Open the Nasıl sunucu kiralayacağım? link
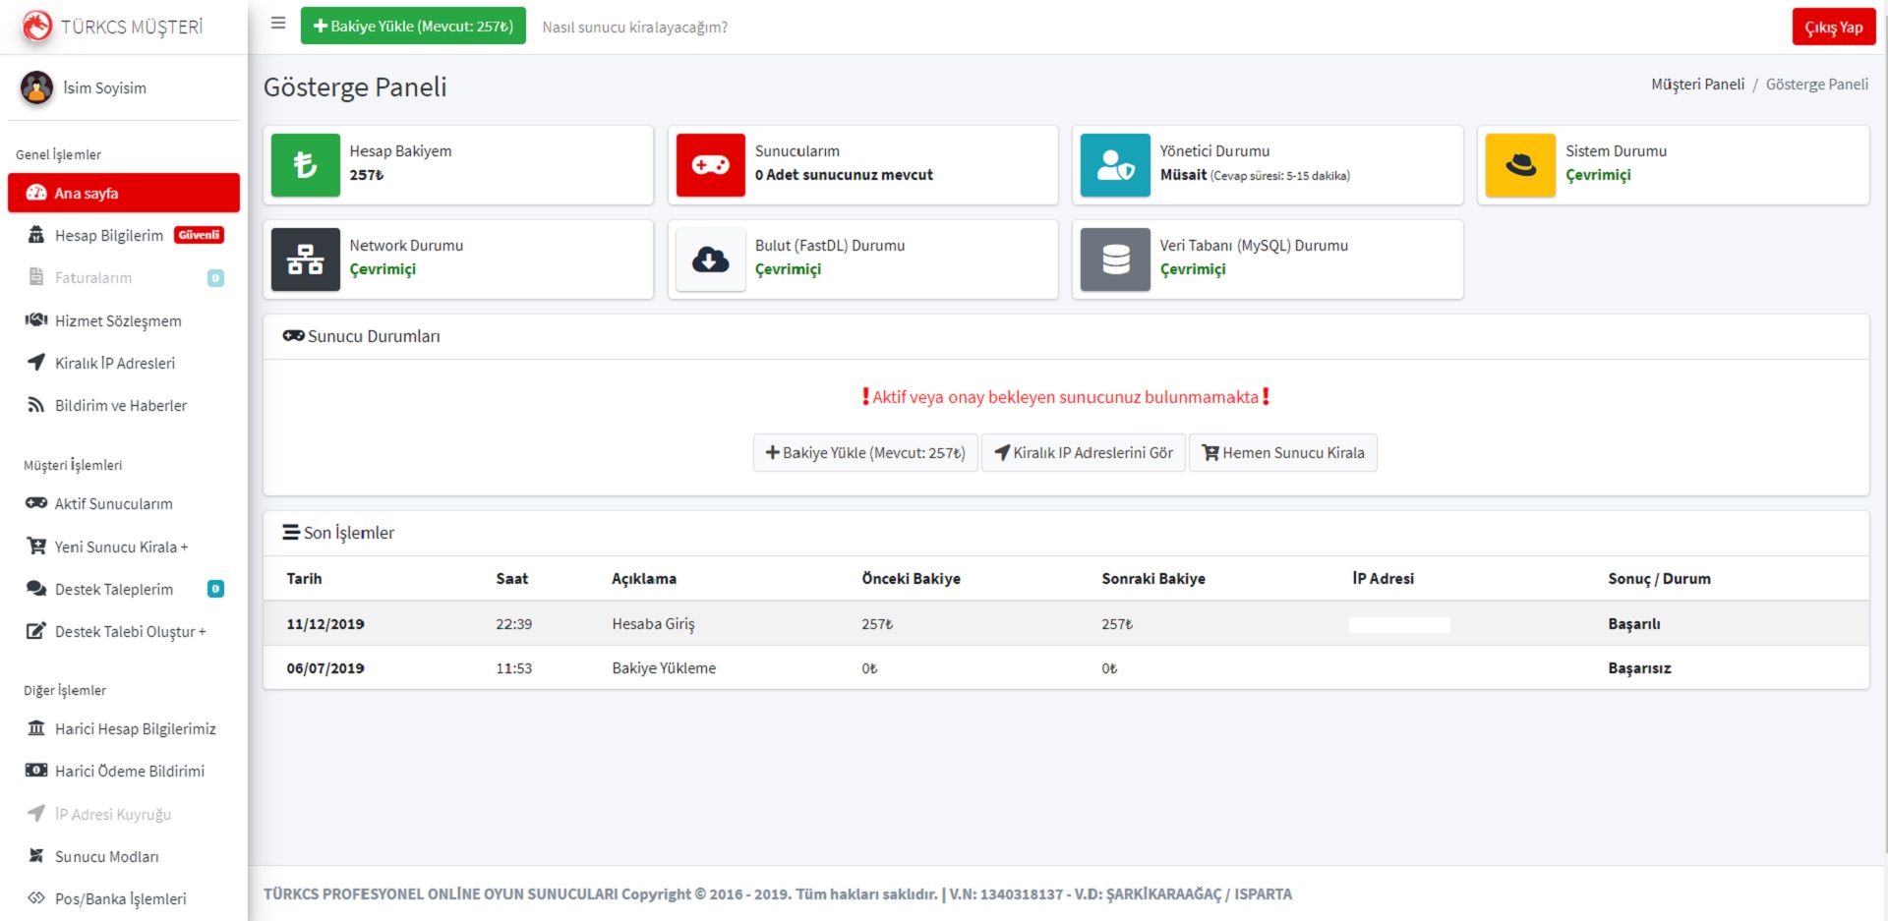The image size is (1888, 921). (634, 28)
